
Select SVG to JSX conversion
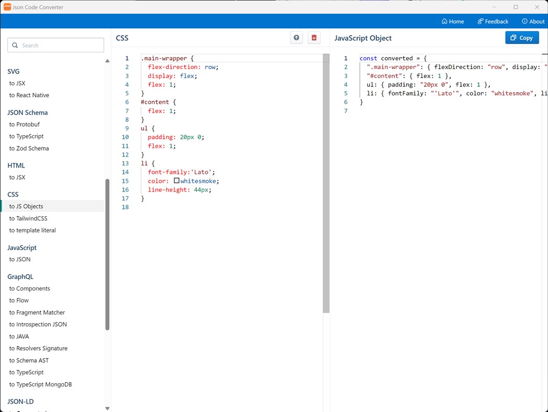18,83
